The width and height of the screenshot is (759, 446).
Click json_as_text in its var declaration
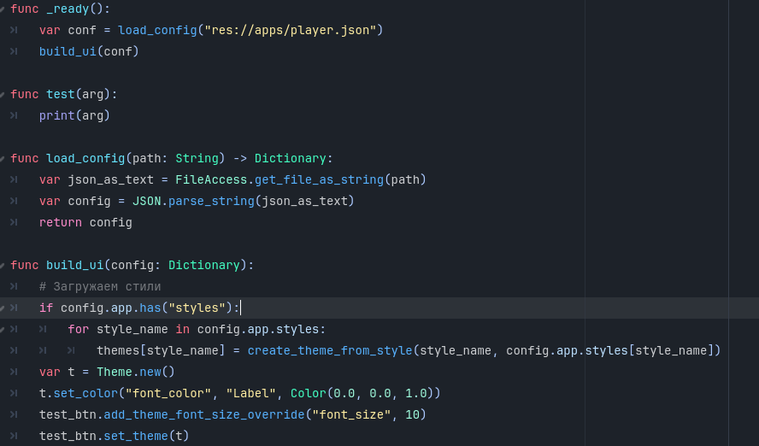pyautogui.click(x=111, y=179)
